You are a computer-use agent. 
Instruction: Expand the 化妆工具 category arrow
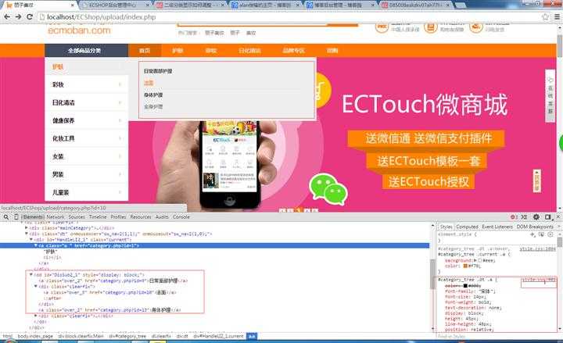tap(120, 138)
